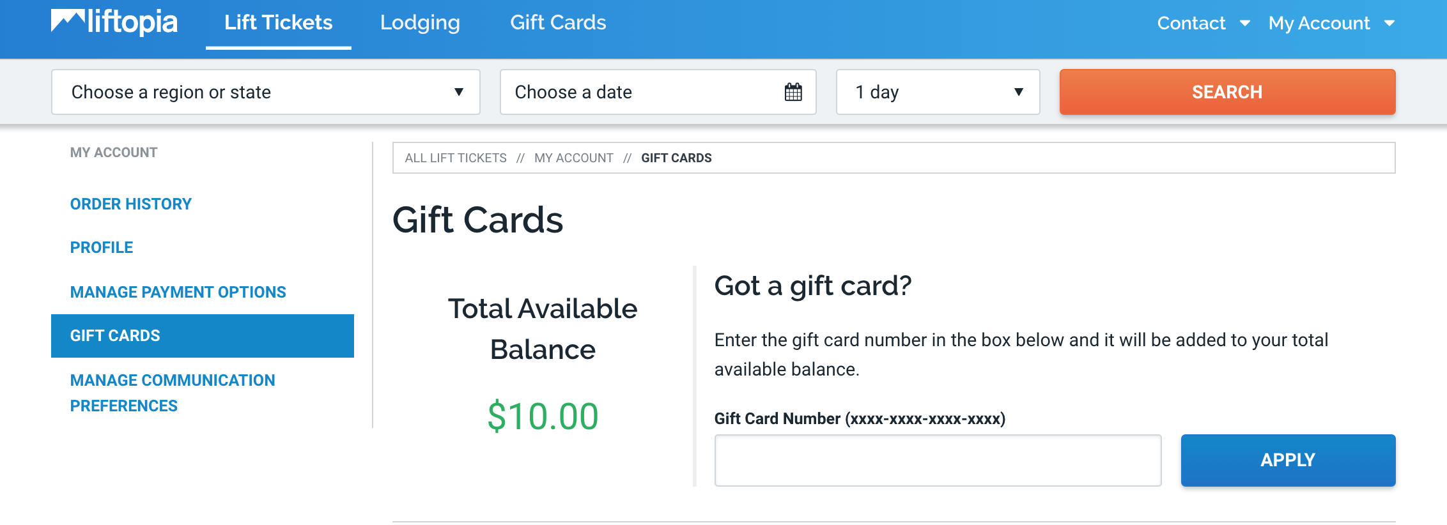Switch to the Lift Tickets tab
This screenshot has width=1447, height=525.
(x=278, y=23)
